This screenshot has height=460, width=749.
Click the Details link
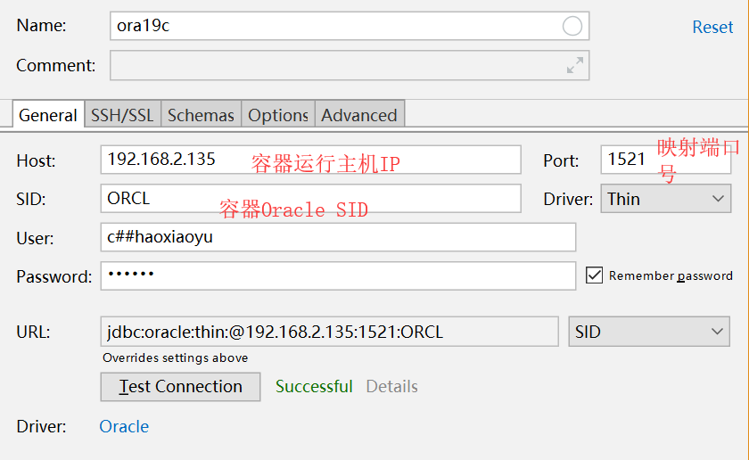[x=391, y=386]
